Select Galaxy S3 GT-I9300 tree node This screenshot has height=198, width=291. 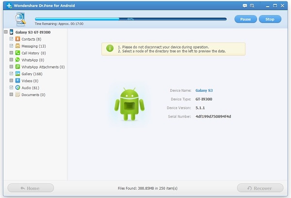pyautogui.click(x=33, y=32)
